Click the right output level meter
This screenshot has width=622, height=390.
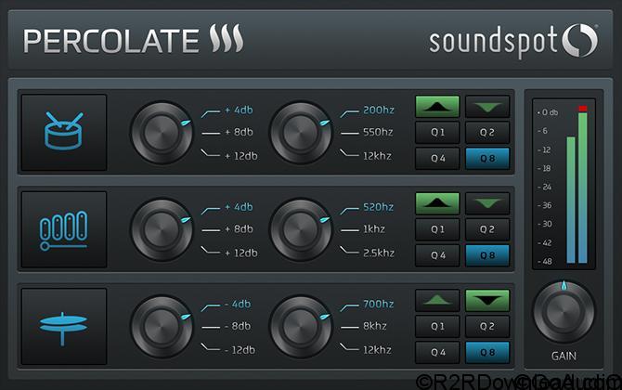click(583, 188)
